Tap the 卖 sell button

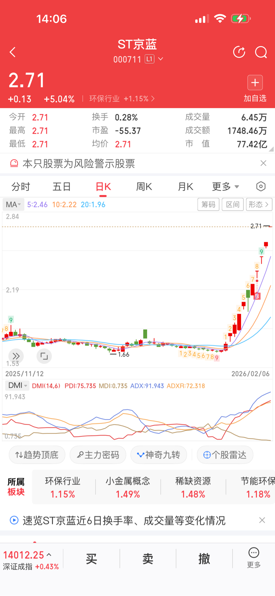click(148, 558)
